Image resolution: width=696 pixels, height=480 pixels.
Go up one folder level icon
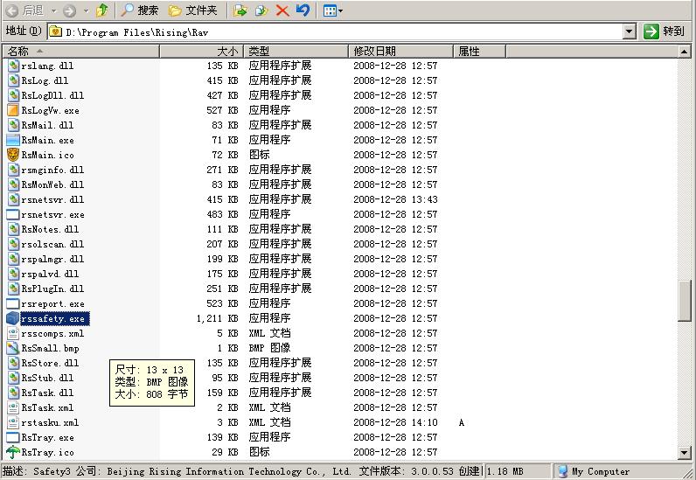tap(102, 10)
